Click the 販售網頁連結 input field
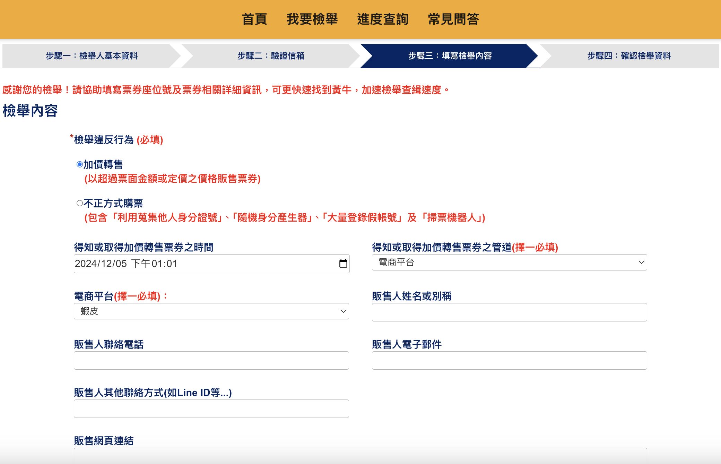Viewport: 721px width, 464px height. point(360,456)
